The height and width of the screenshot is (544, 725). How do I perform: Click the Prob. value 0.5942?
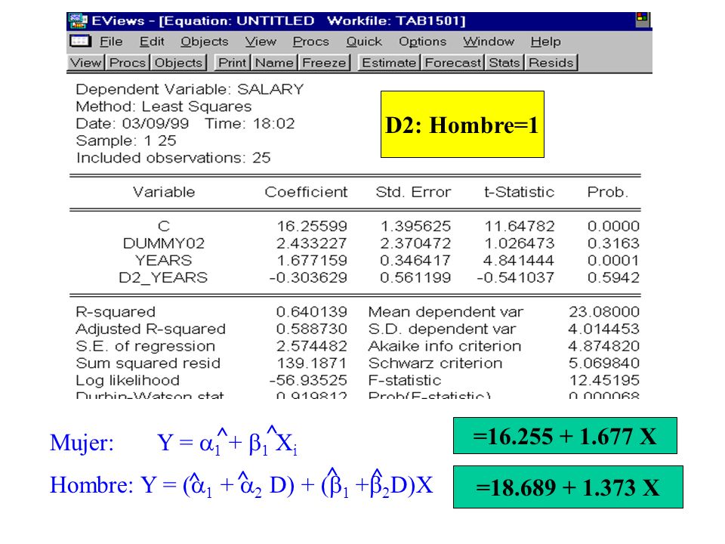pos(613,277)
